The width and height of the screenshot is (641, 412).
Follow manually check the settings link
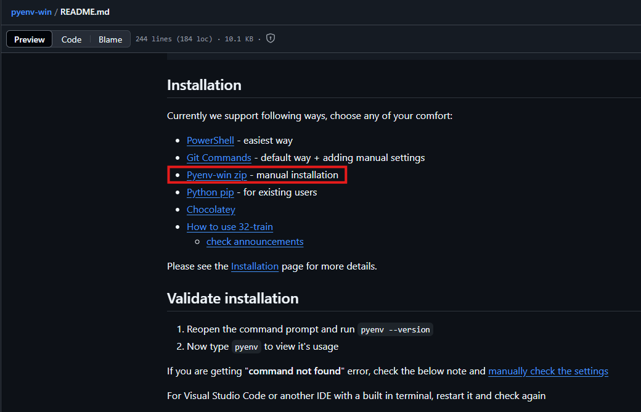click(x=548, y=371)
